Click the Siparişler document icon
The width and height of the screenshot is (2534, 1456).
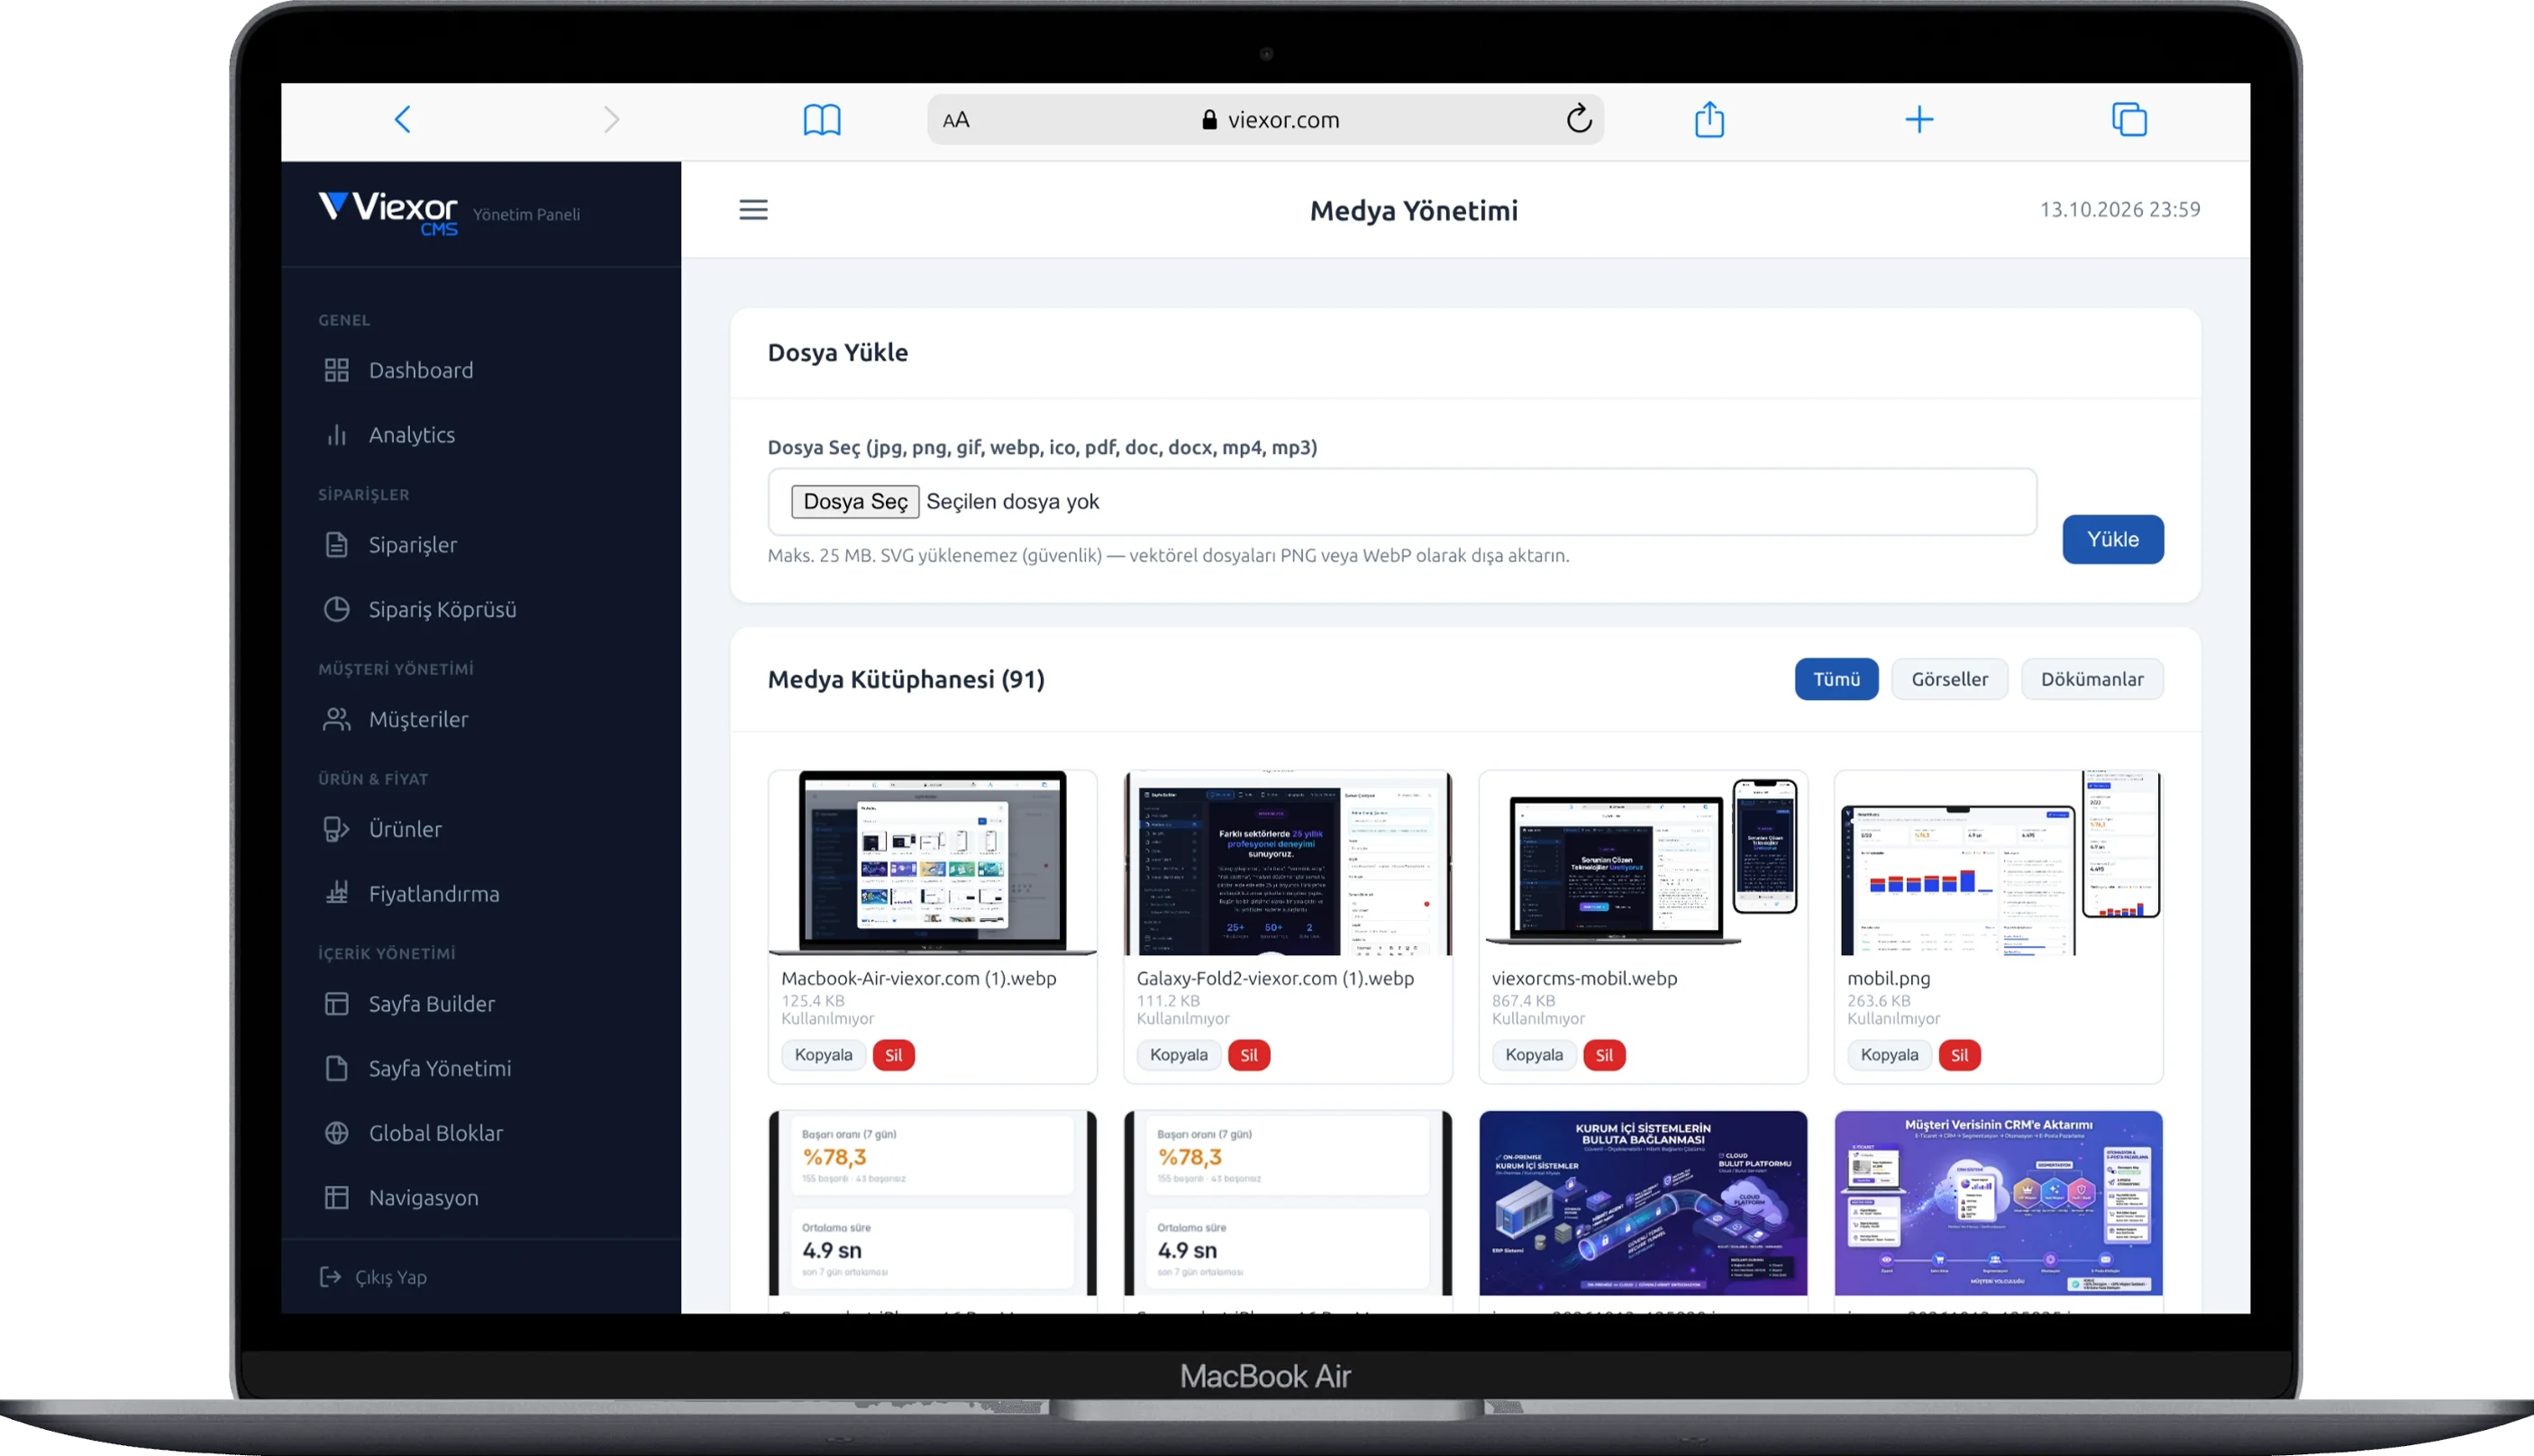(x=337, y=545)
